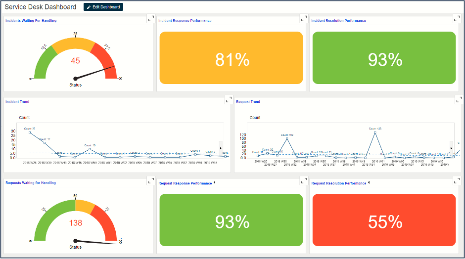Click the Count 17 point in Incident Trend
This screenshot has width=465, height=259.
tap(45, 143)
